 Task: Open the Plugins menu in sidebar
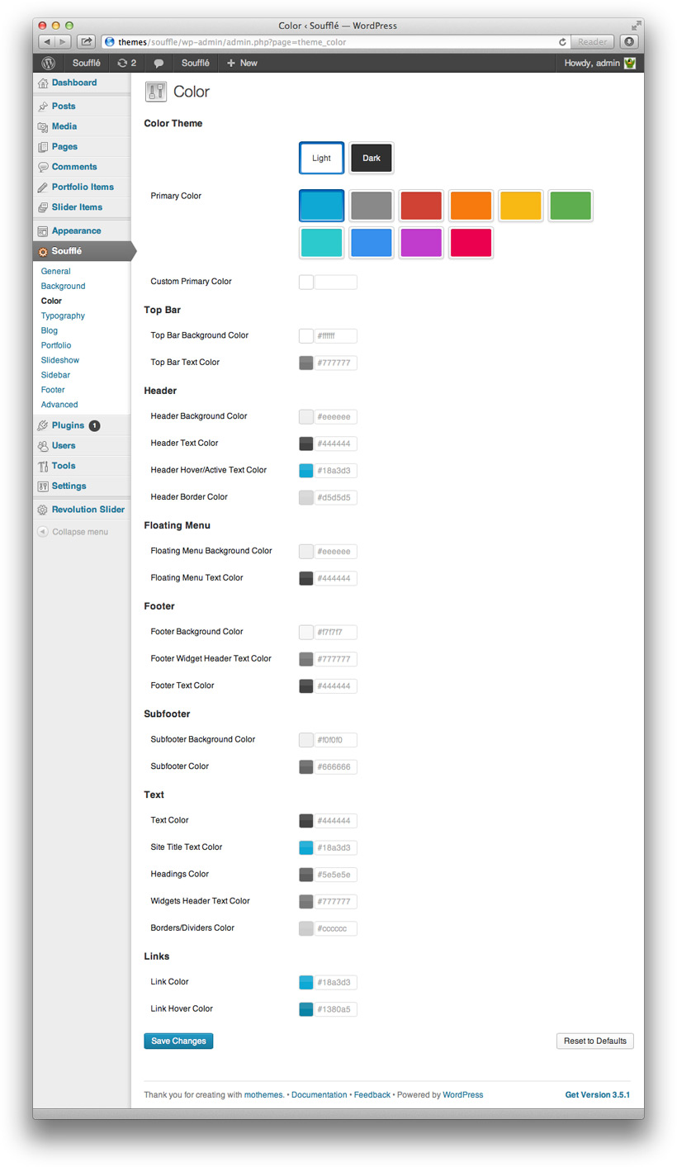click(x=68, y=425)
